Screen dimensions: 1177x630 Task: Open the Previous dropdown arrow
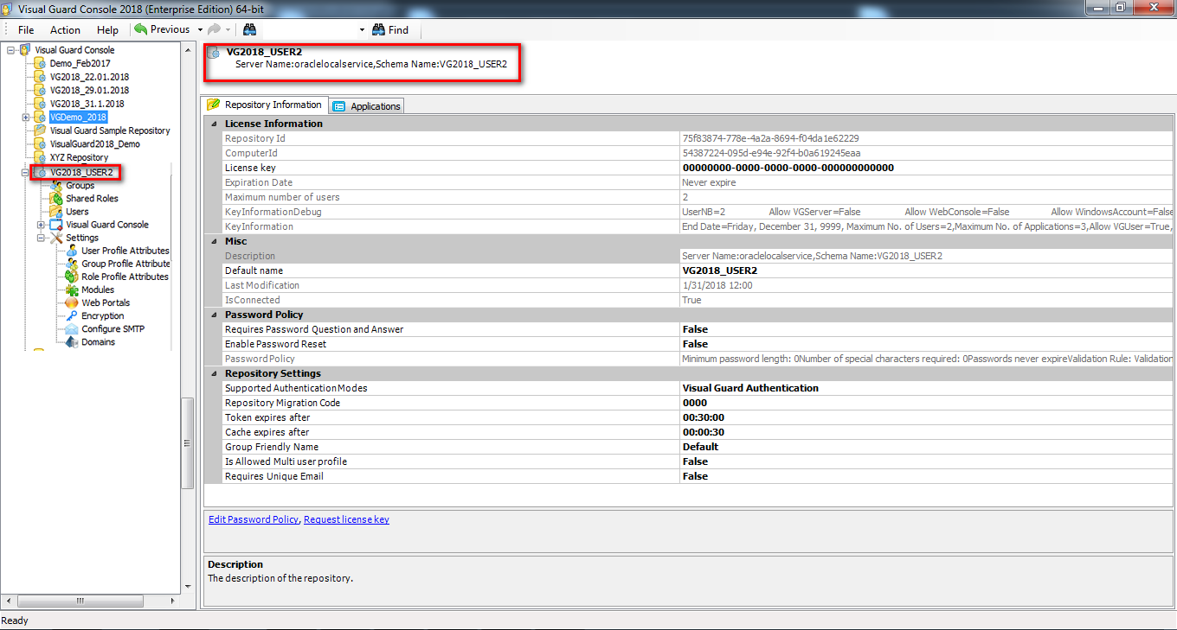click(x=200, y=29)
